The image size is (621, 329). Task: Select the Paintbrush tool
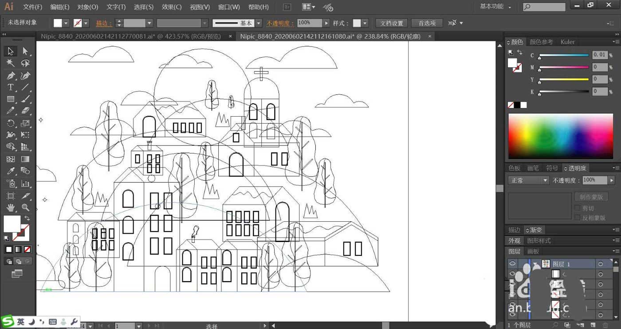(x=25, y=99)
